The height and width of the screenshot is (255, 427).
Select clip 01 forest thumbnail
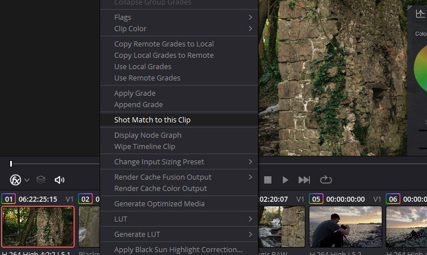[38, 227]
